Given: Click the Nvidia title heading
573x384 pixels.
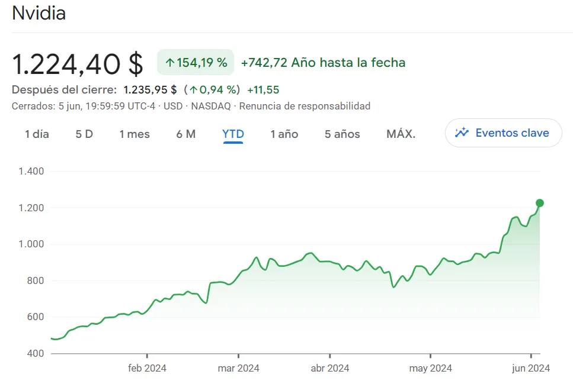Looking at the screenshot, I should pyautogui.click(x=39, y=13).
